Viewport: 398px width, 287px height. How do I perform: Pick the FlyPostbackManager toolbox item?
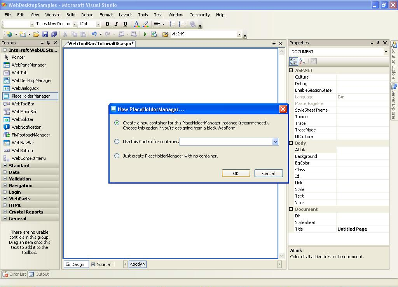pos(31,135)
